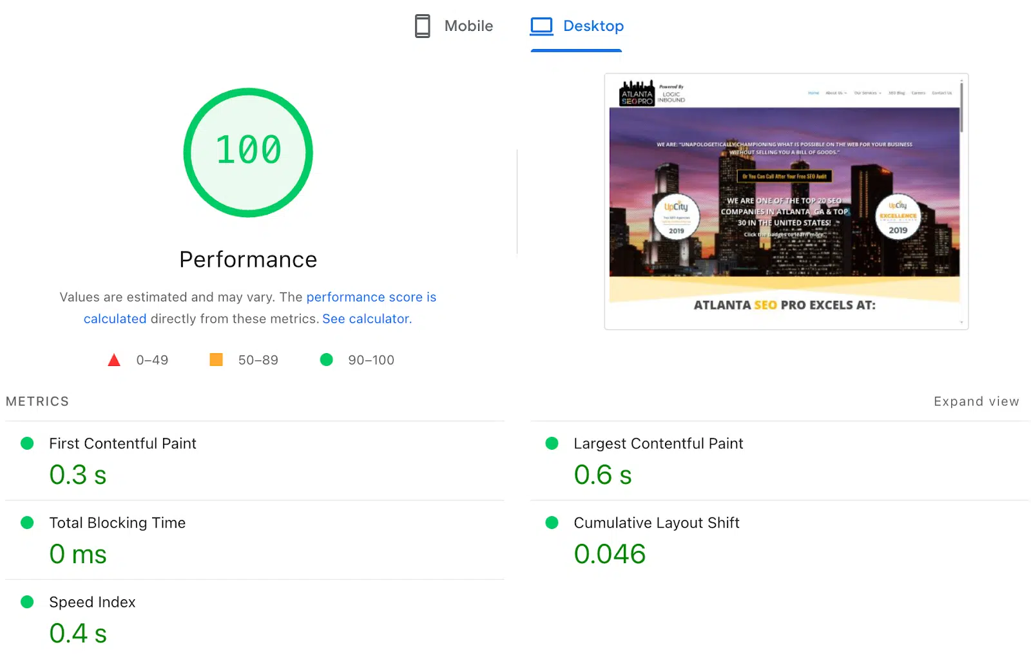Click the green dot beside Largest Contentful Paint
Image resolution: width=1031 pixels, height=654 pixels.
coord(552,443)
